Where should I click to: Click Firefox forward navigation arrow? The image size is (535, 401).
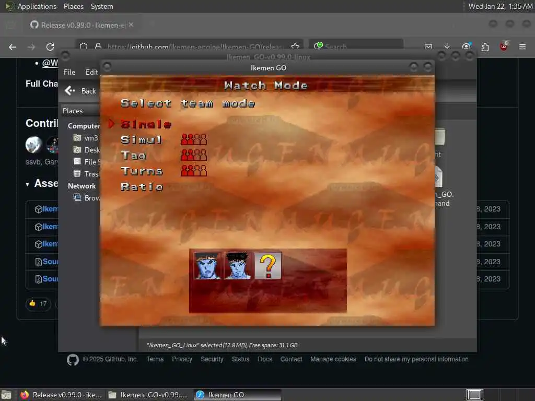(31, 47)
